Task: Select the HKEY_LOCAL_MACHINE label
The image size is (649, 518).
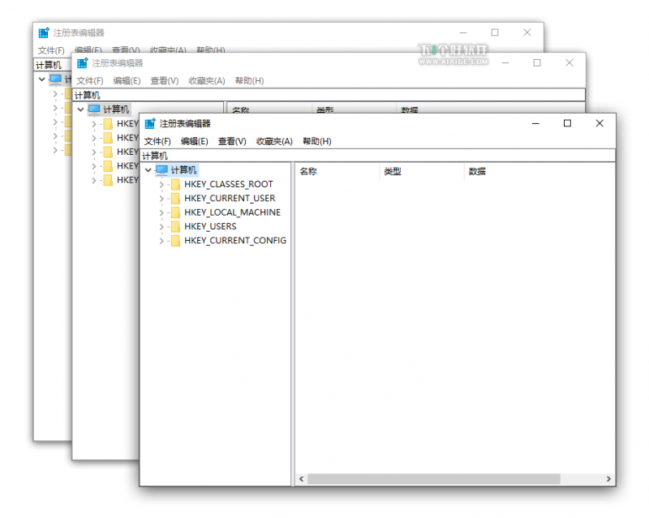Action: 232,212
